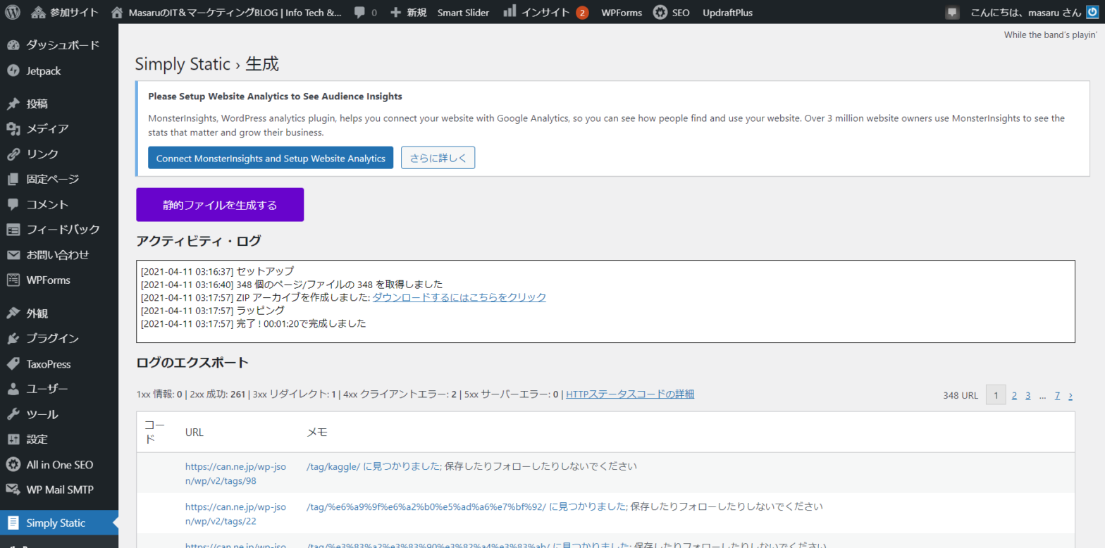Open the Dashboard (ダッシュボード) sidebar item

click(x=62, y=46)
